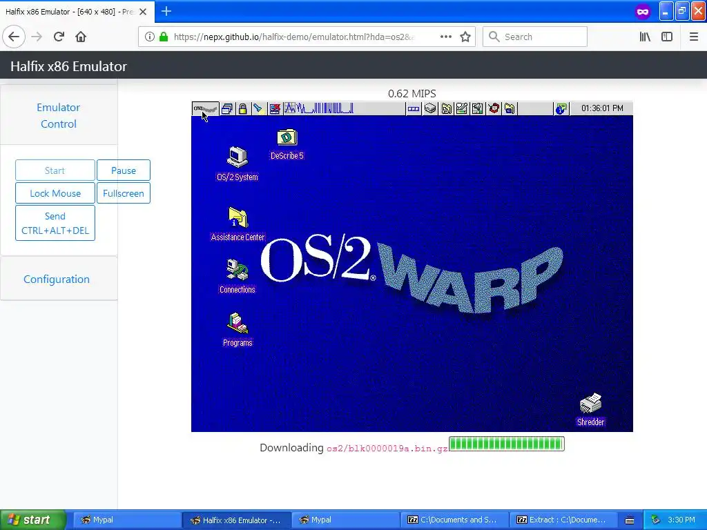Click the locked folder tray icon
The width and height of the screenshot is (707, 530).
[510, 108]
